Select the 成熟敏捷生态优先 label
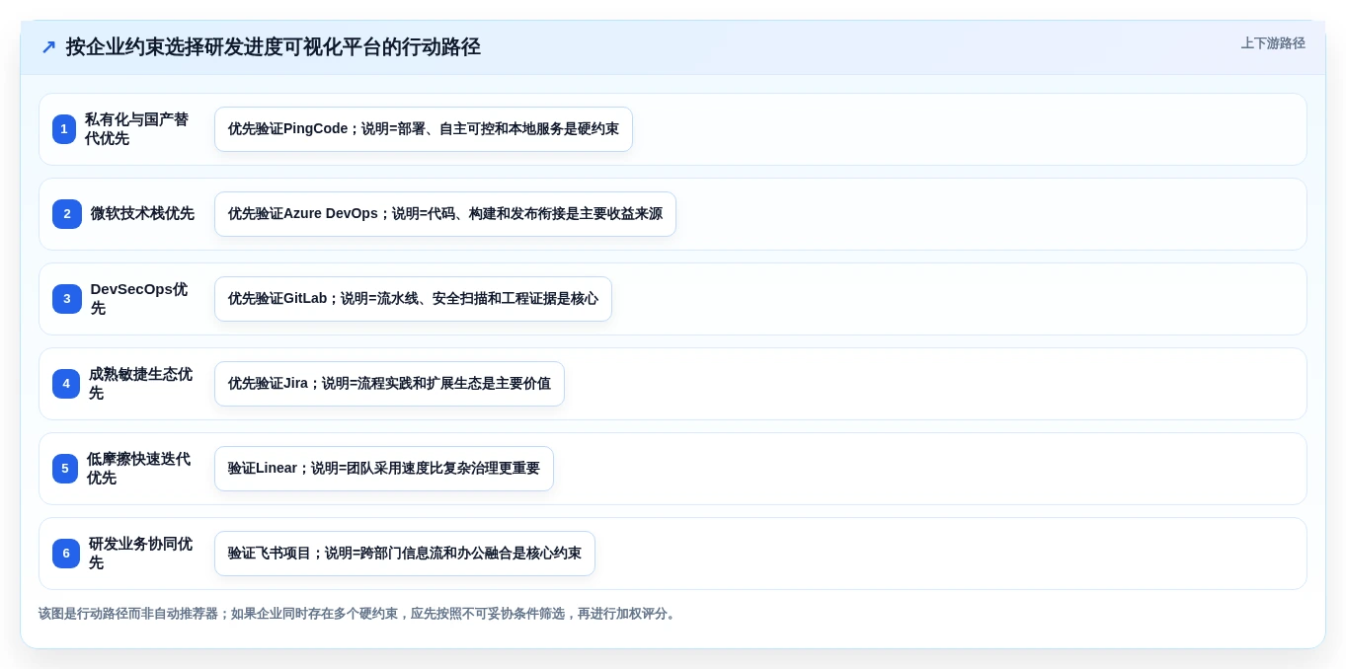 tap(140, 384)
